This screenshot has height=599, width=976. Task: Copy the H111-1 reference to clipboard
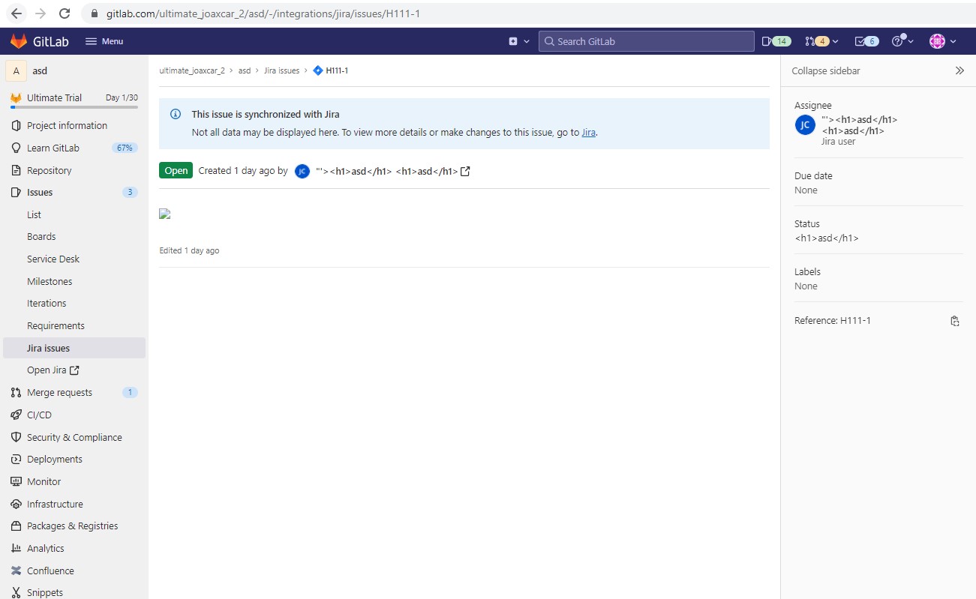coord(954,321)
